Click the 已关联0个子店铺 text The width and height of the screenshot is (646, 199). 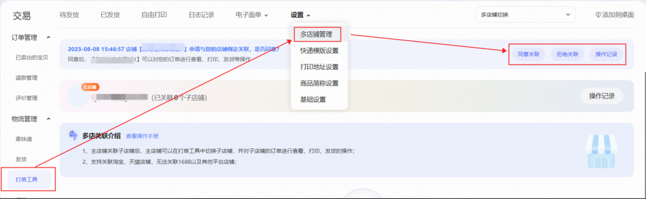click(x=179, y=98)
